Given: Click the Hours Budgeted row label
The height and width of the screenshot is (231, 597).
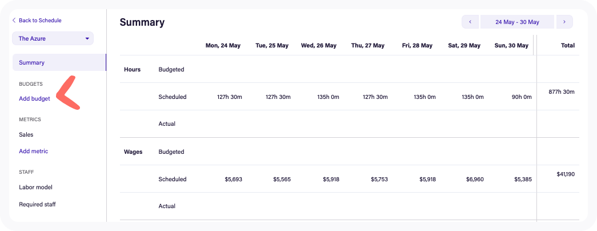Looking at the screenshot, I should coord(171,70).
